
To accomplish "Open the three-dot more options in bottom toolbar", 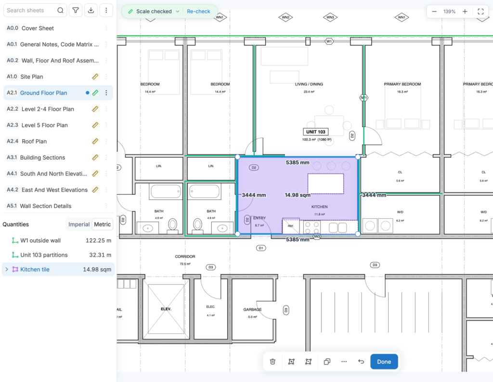I will tap(344, 362).
